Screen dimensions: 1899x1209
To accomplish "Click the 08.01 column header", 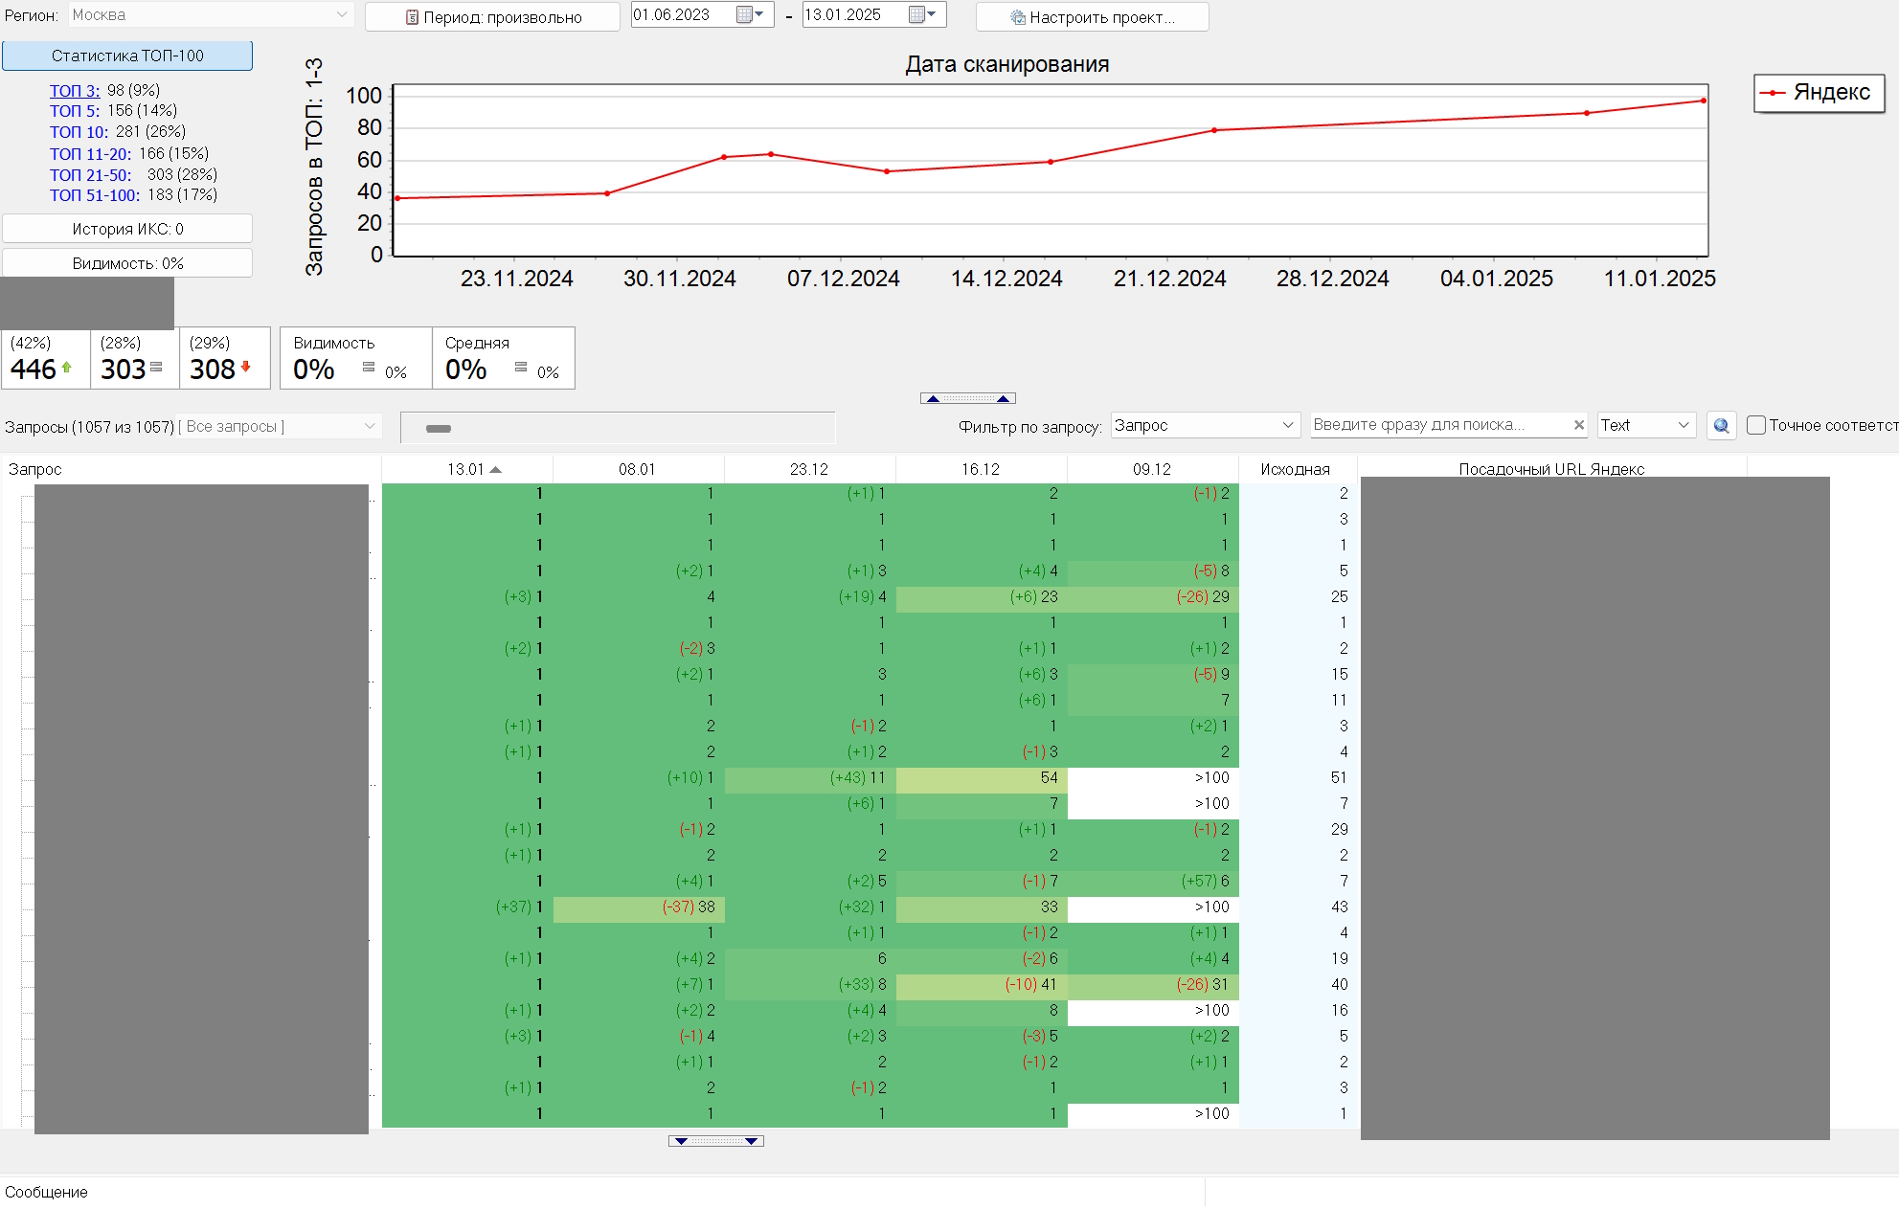I will click(x=638, y=469).
